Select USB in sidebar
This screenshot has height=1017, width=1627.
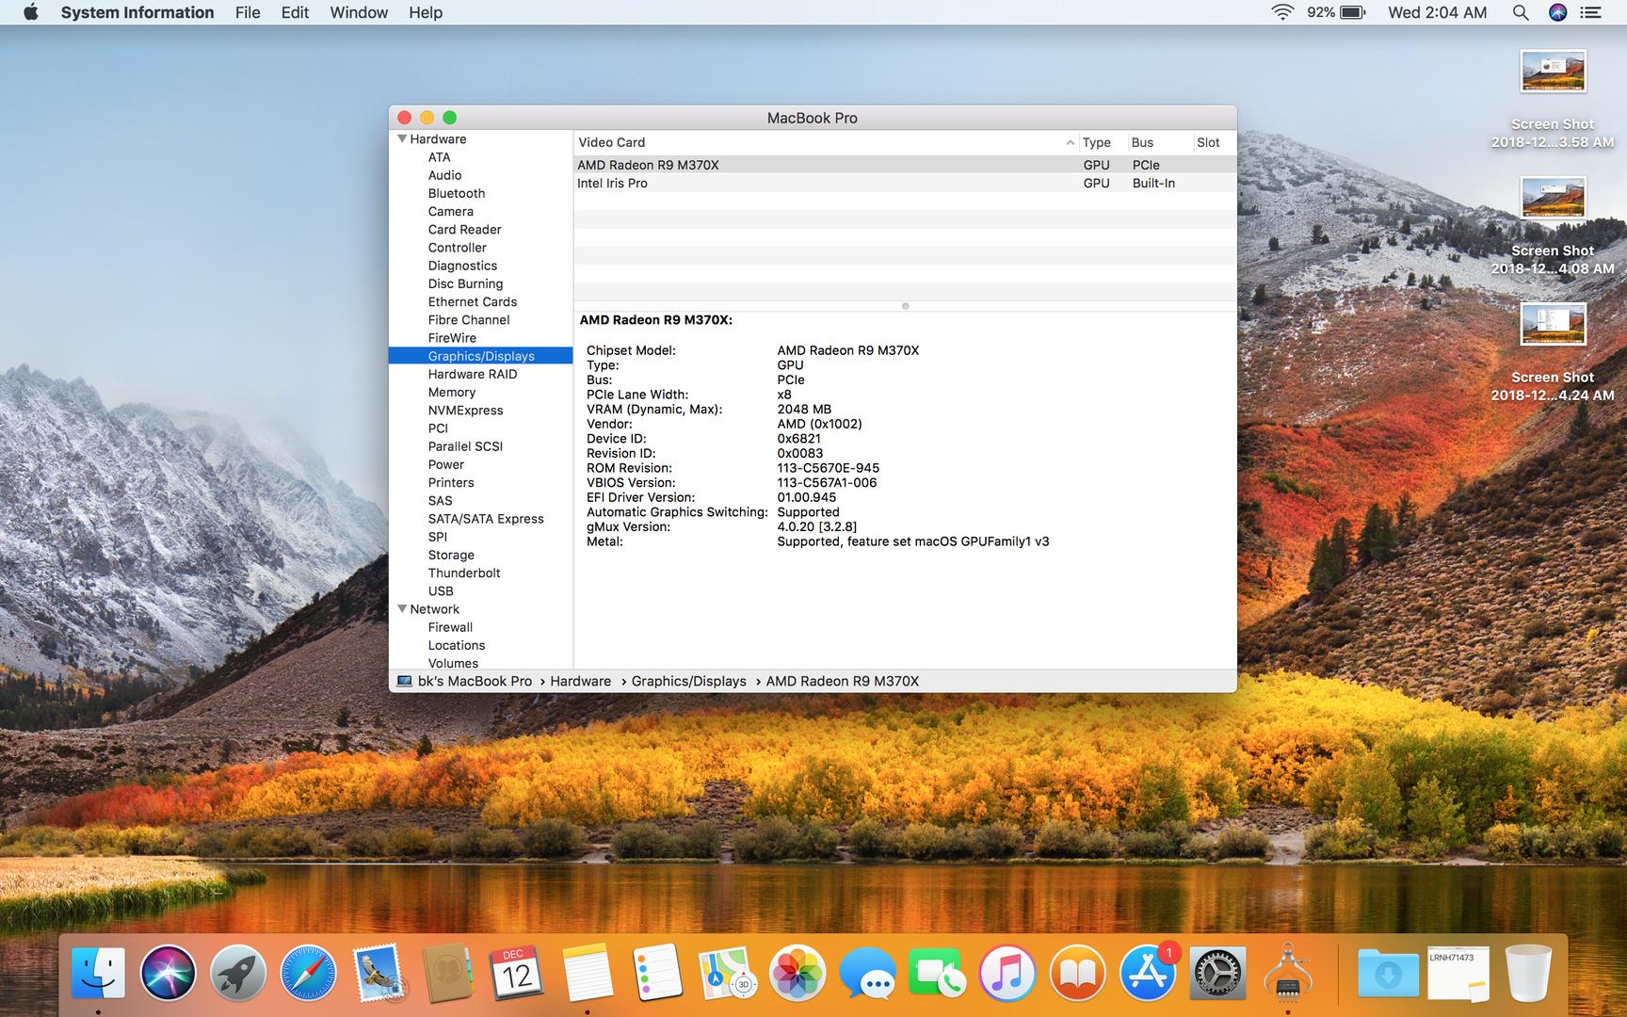pos(441,590)
